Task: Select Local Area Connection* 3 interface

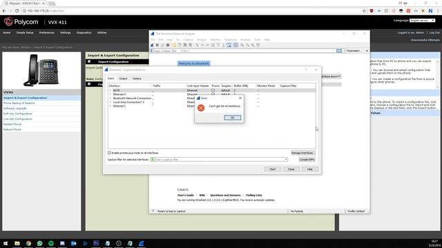Action: 128,103
